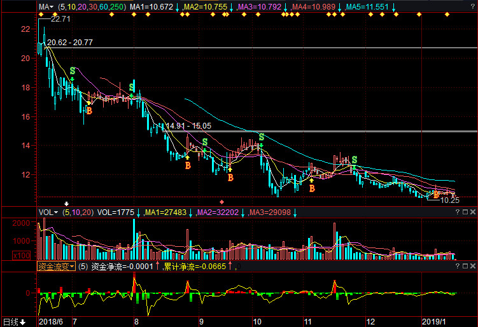Click the VOL parameters (5,10,20)
The image size is (478, 327).
coord(77,212)
